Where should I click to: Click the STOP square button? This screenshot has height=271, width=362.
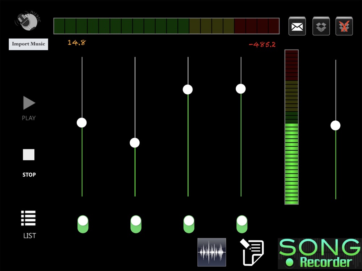(29, 155)
